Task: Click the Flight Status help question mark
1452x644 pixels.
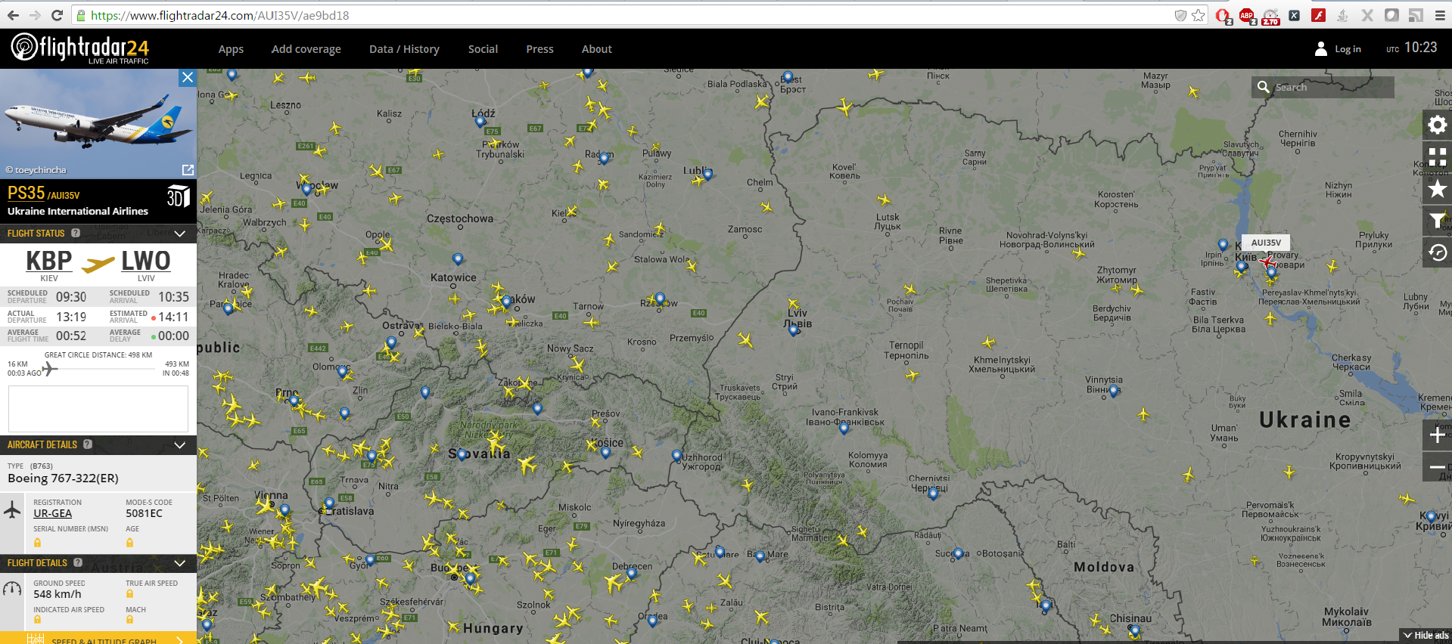Action: (x=76, y=234)
